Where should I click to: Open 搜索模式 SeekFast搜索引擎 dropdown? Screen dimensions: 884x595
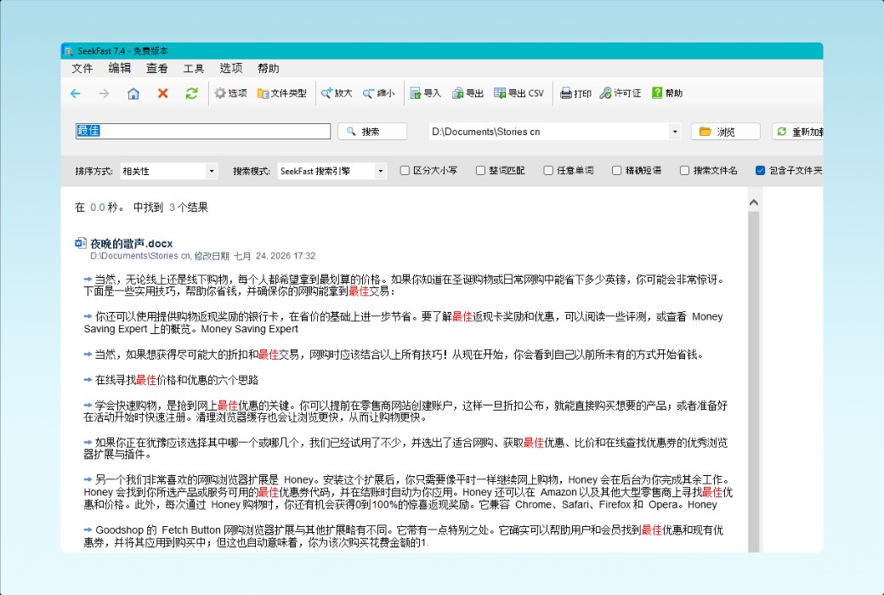tap(332, 171)
